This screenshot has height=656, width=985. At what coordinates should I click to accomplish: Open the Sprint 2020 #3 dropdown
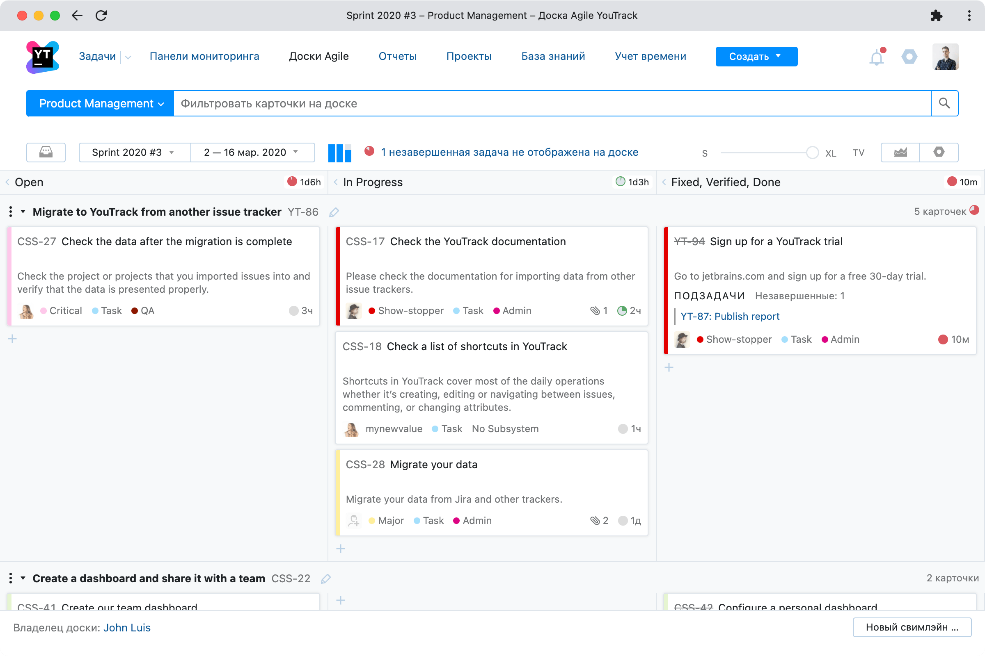click(x=135, y=152)
